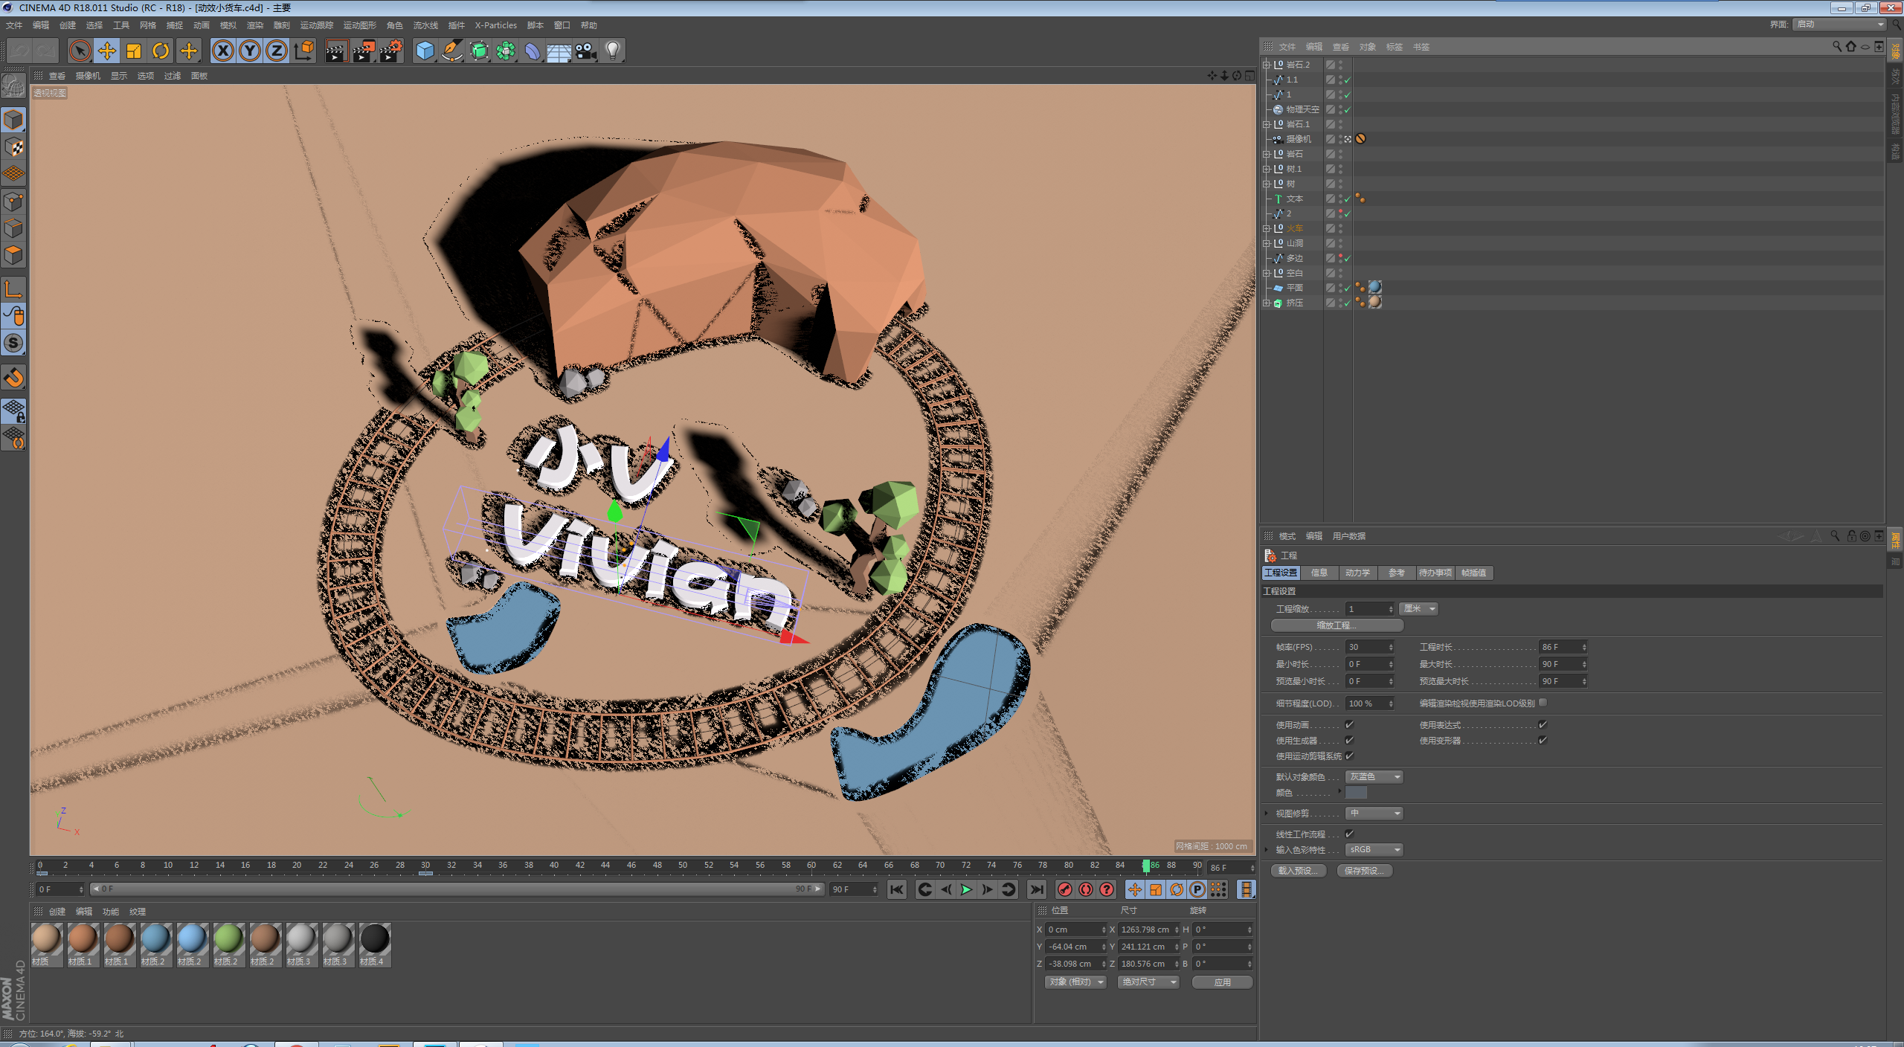Select the live selection arrow tool
Image resolution: width=1904 pixels, height=1047 pixels.
[x=80, y=51]
